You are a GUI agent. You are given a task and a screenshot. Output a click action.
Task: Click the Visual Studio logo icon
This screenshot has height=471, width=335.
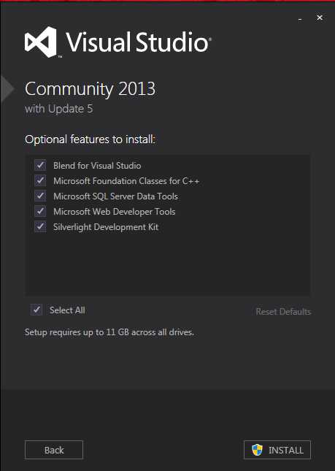pos(41,42)
